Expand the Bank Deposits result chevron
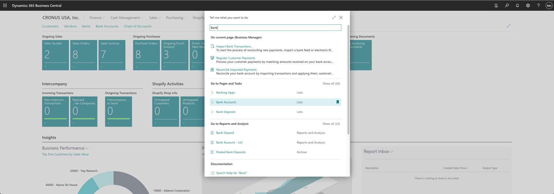 (212, 112)
